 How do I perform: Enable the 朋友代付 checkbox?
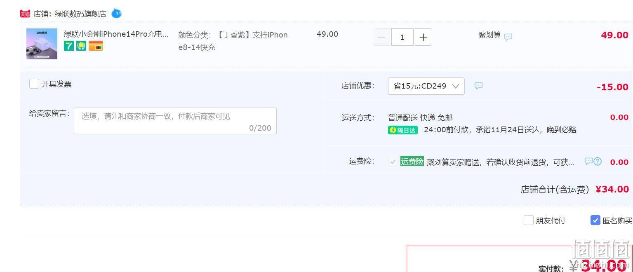(529, 220)
